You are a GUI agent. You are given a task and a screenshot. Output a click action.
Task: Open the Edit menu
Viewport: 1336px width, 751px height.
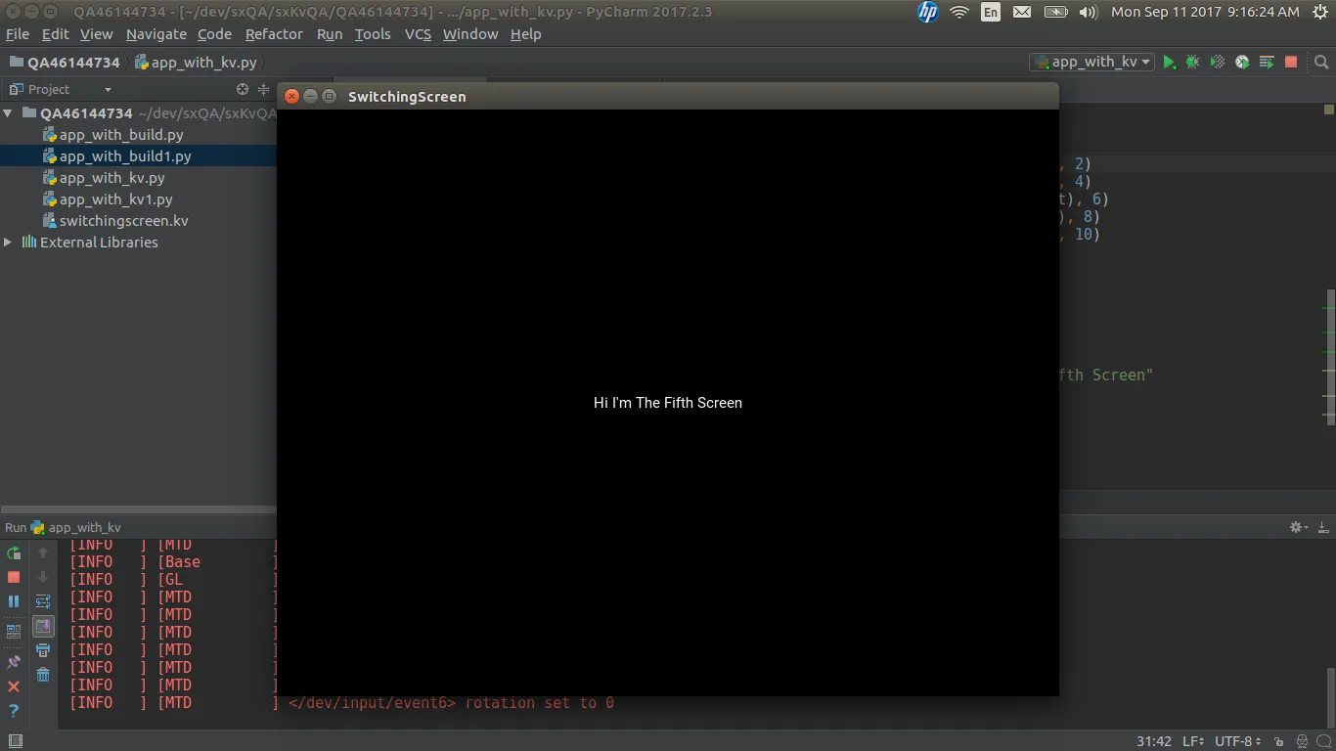(55, 34)
